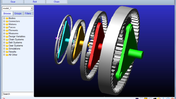The width and height of the screenshot is (176, 99).
Task: Expand the Bodies tree node
Action: pyautogui.click(x=4, y=18)
